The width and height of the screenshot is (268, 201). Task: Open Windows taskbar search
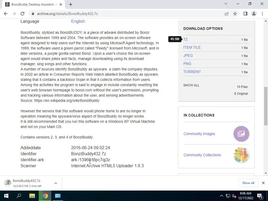pyautogui.click(x=19, y=196)
